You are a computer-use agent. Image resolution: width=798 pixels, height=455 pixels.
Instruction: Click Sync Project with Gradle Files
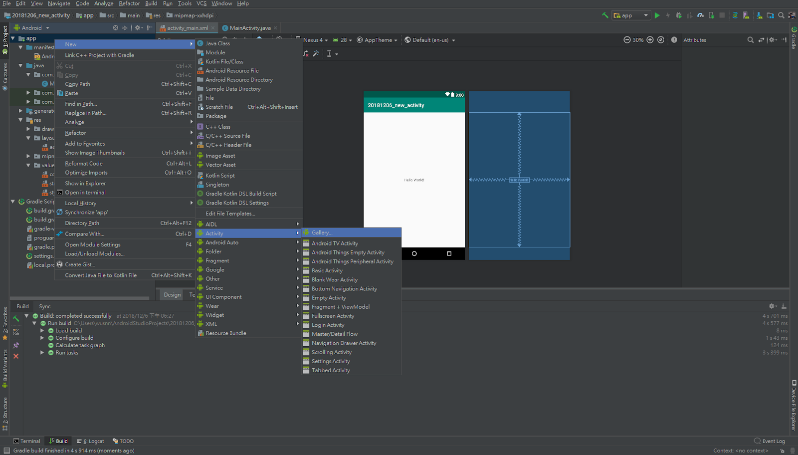click(x=735, y=15)
